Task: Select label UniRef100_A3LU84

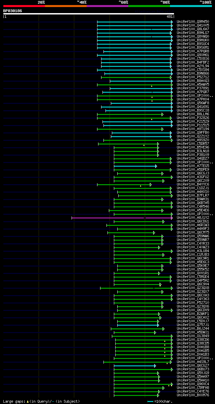Action: pyautogui.click(x=193, y=251)
